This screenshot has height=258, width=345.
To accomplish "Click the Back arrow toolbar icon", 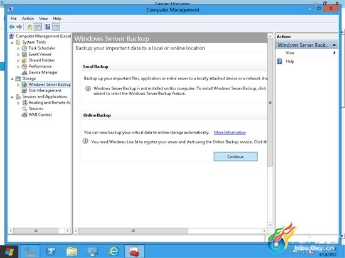I will pyautogui.click(x=12, y=27).
